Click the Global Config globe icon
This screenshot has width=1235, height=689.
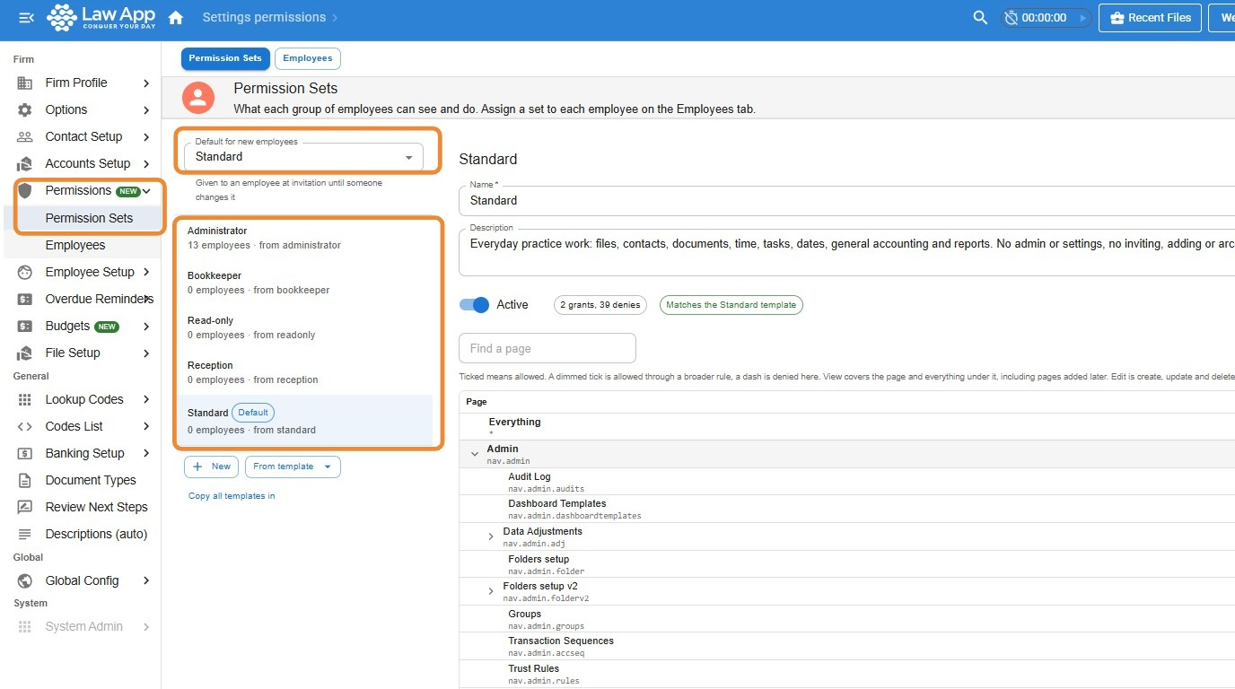pyautogui.click(x=25, y=580)
